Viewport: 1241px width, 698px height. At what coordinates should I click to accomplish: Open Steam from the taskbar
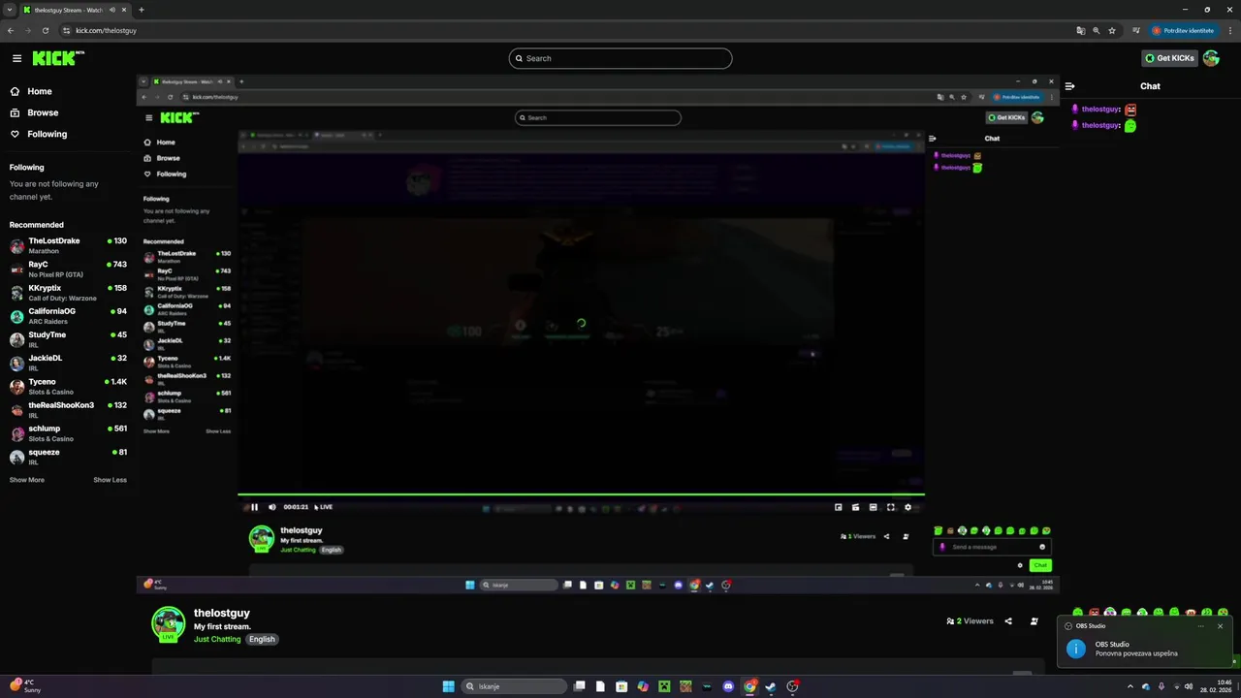[x=771, y=686]
